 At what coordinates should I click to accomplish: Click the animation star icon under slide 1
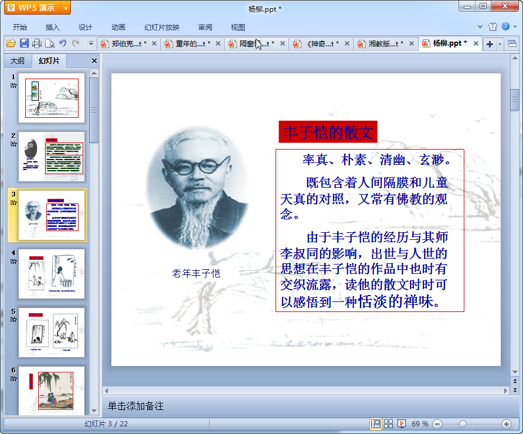[13, 86]
